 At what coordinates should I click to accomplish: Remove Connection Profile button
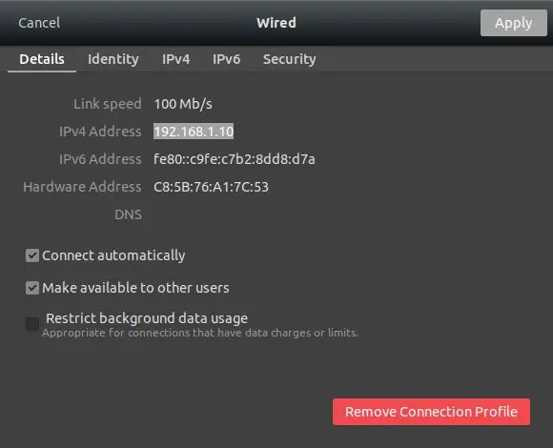(x=431, y=412)
